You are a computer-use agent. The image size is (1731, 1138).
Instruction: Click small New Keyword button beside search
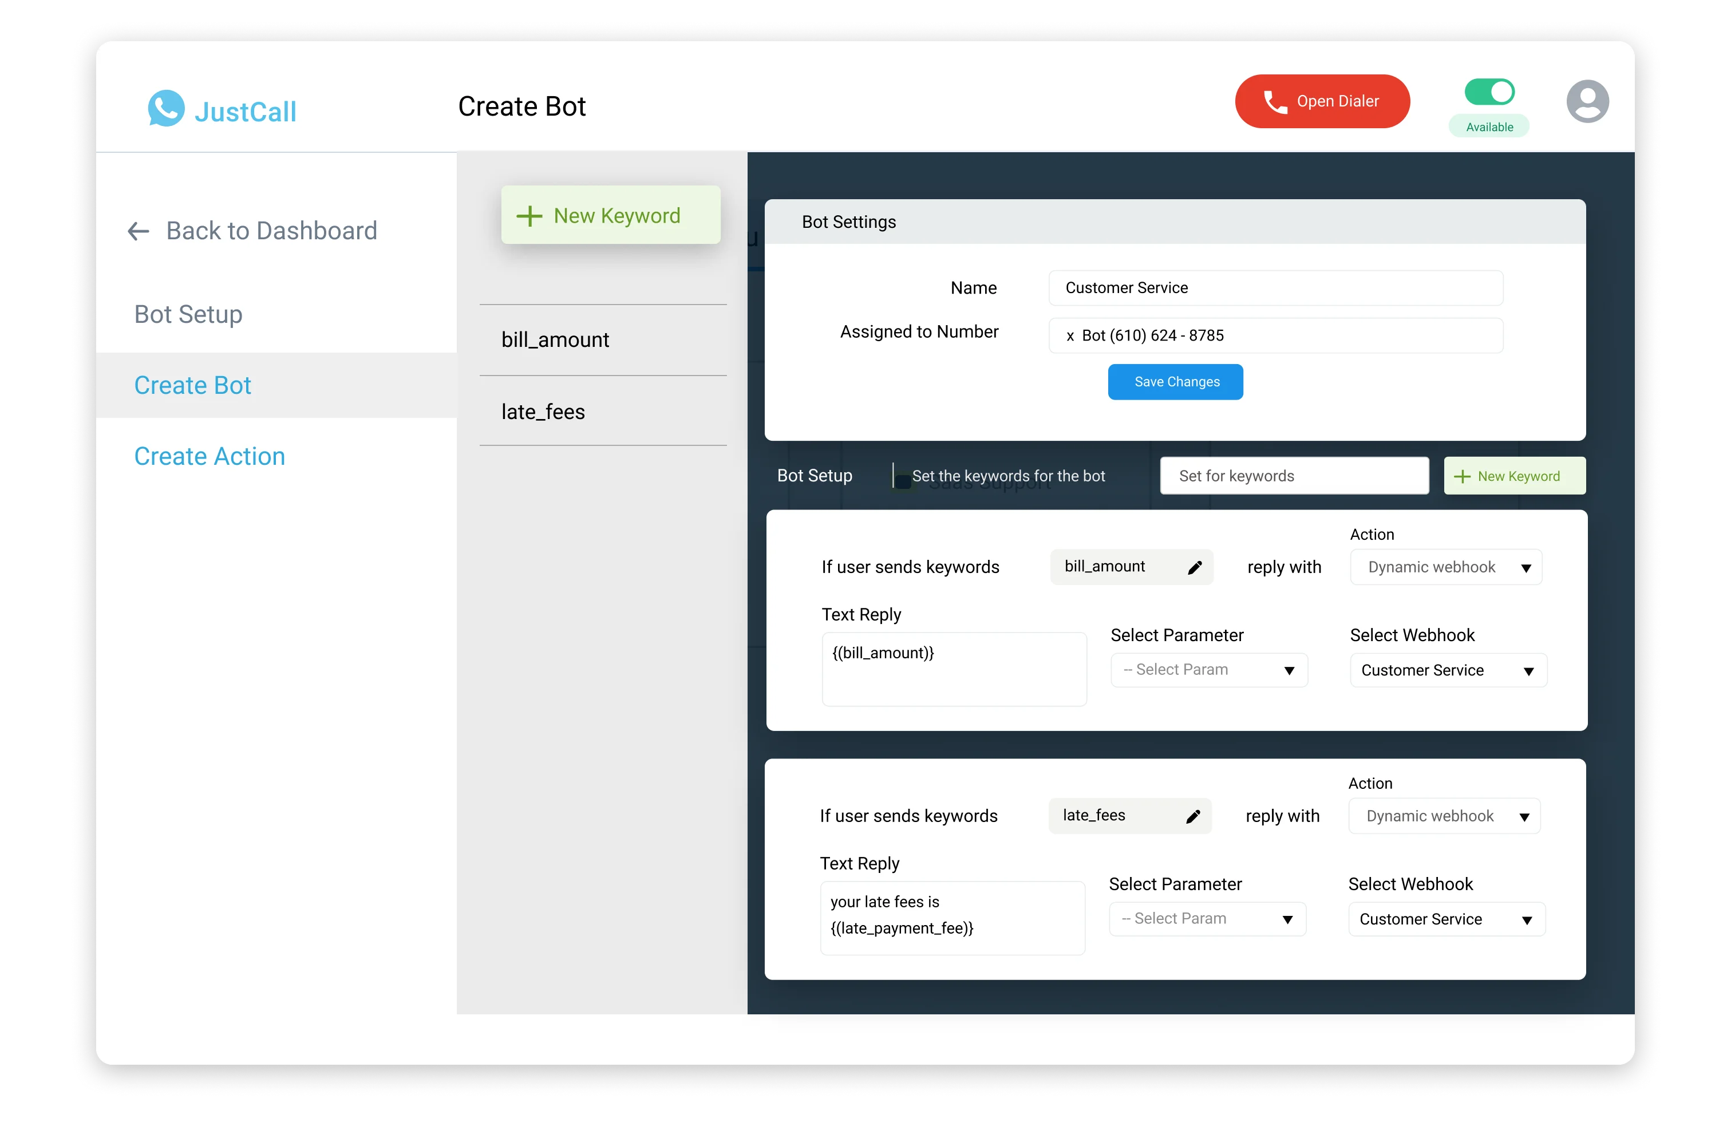(x=1514, y=476)
